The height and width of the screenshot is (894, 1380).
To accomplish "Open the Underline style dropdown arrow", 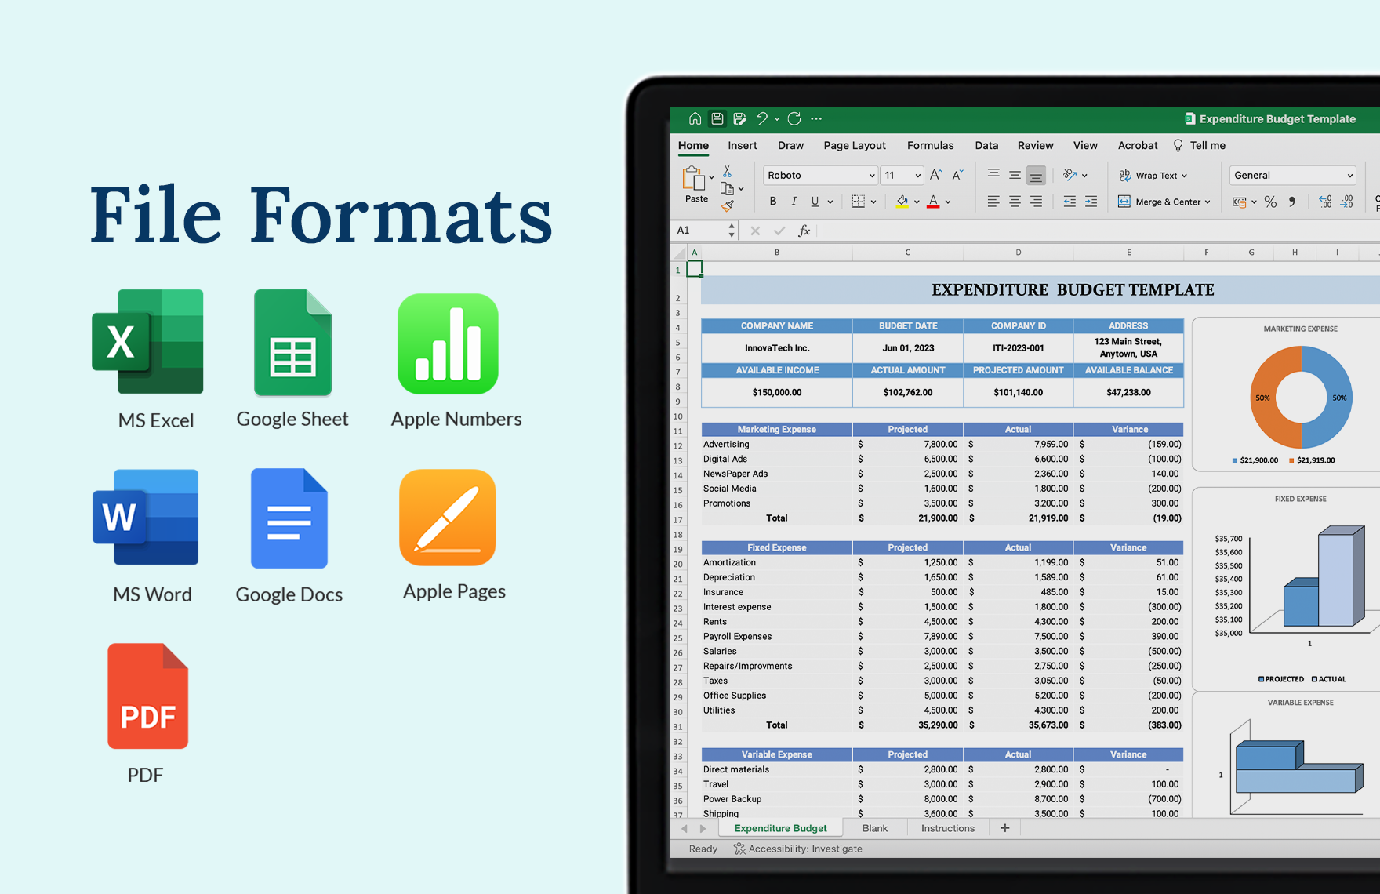I will (x=830, y=202).
